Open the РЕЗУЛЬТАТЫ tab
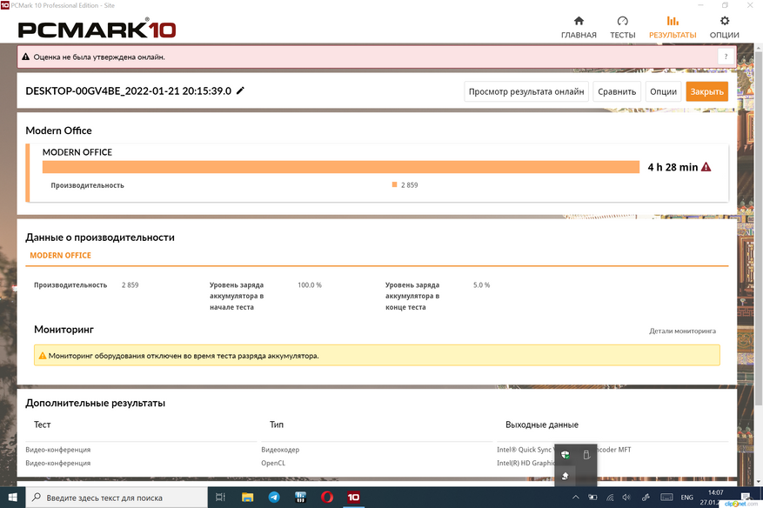Screen dimensions: 763x508 tap(673, 27)
